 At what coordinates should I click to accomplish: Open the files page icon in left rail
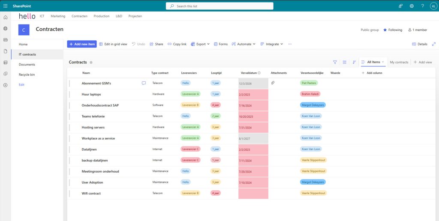[x=5, y=51]
